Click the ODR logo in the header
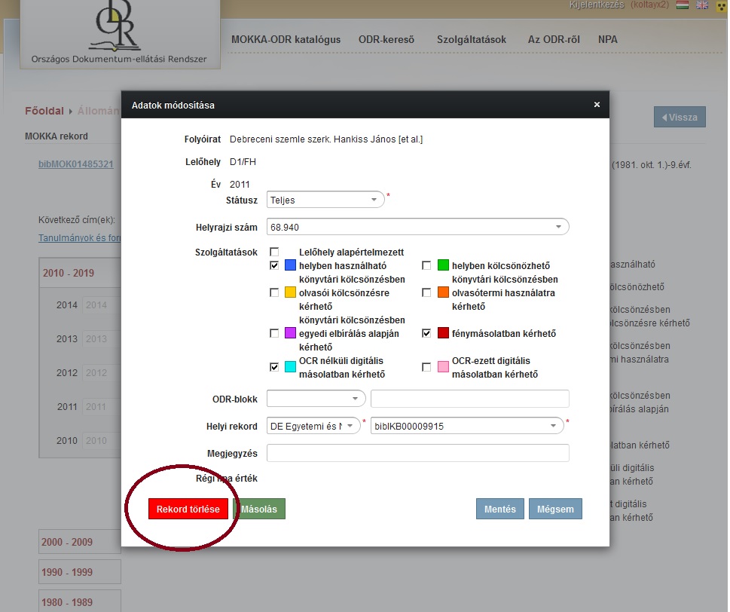The height and width of the screenshot is (612, 730). 121,32
